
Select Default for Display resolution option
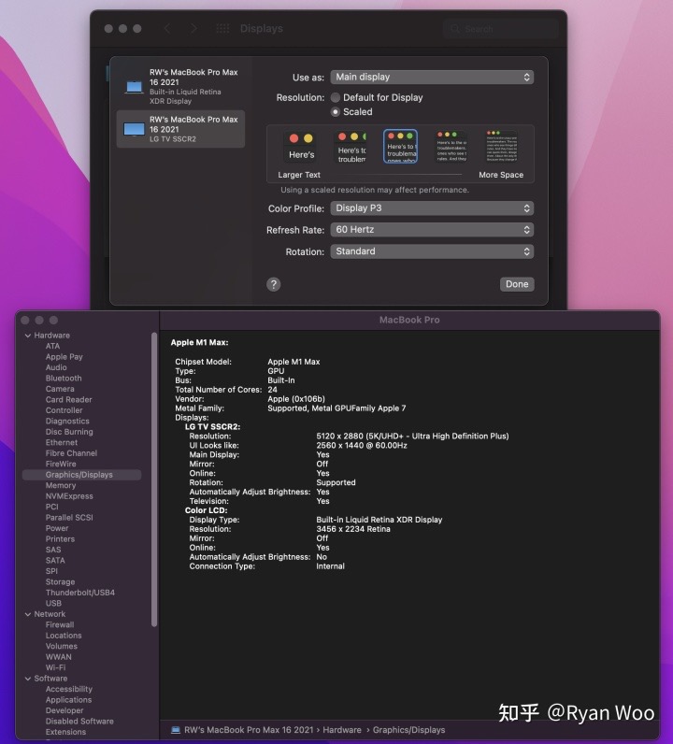(335, 98)
